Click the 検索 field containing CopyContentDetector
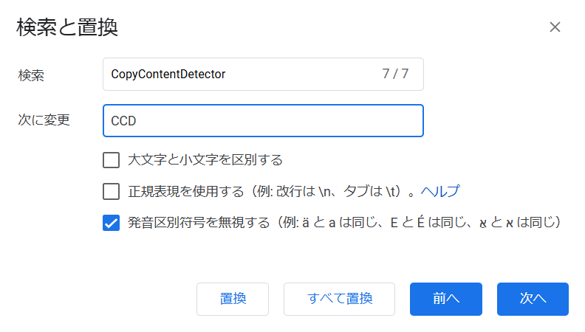 263,75
